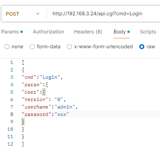Click line 3 text "cmd":"Login",
This screenshot has width=160, height=151.
[42, 77]
